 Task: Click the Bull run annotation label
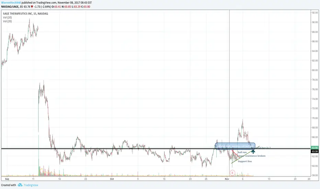click(x=242, y=153)
